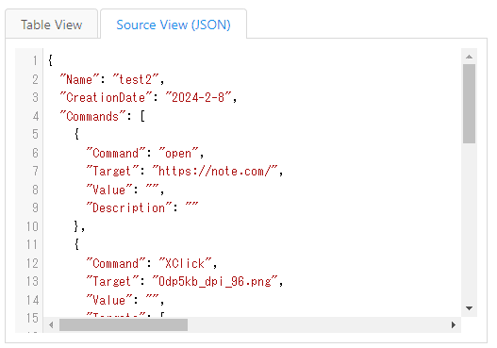Place cursor in the "test2" name value
The height and width of the screenshot is (348, 497).
[136, 79]
